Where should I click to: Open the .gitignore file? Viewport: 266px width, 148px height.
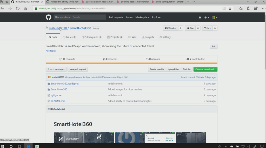pyautogui.click(x=56, y=95)
